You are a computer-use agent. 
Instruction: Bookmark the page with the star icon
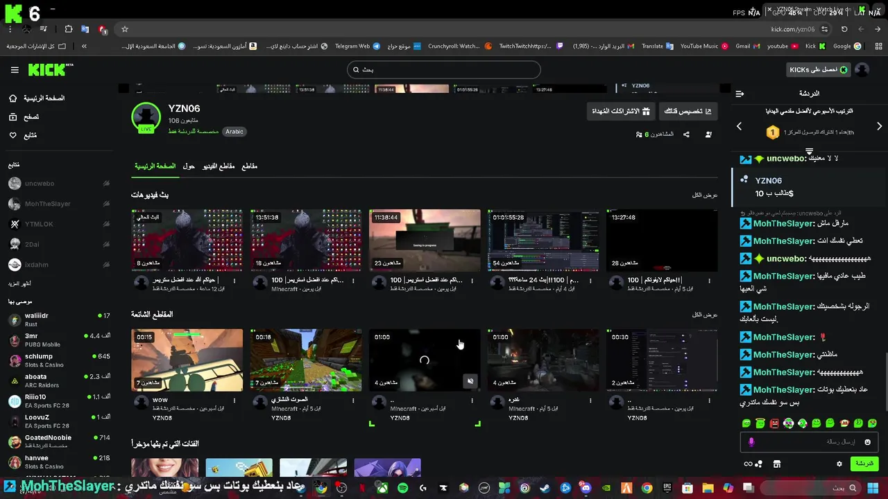pos(125,29)
